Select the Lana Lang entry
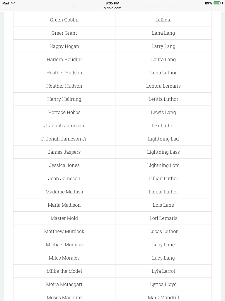 (163, 33)
